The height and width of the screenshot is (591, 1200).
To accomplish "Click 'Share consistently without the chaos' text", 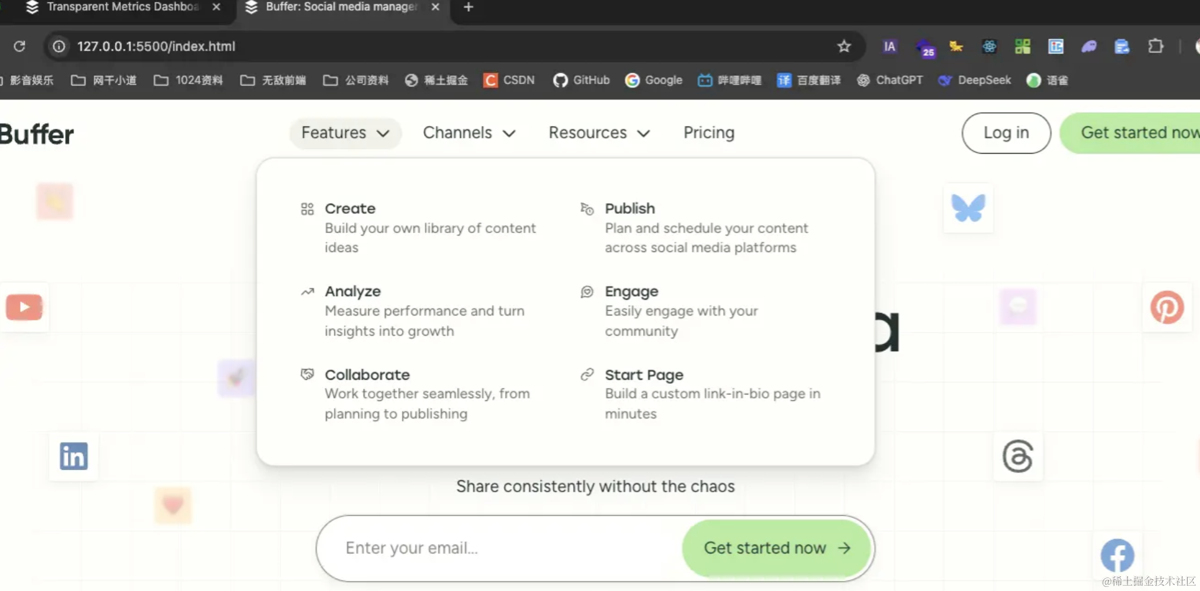I will pos(595,486).
